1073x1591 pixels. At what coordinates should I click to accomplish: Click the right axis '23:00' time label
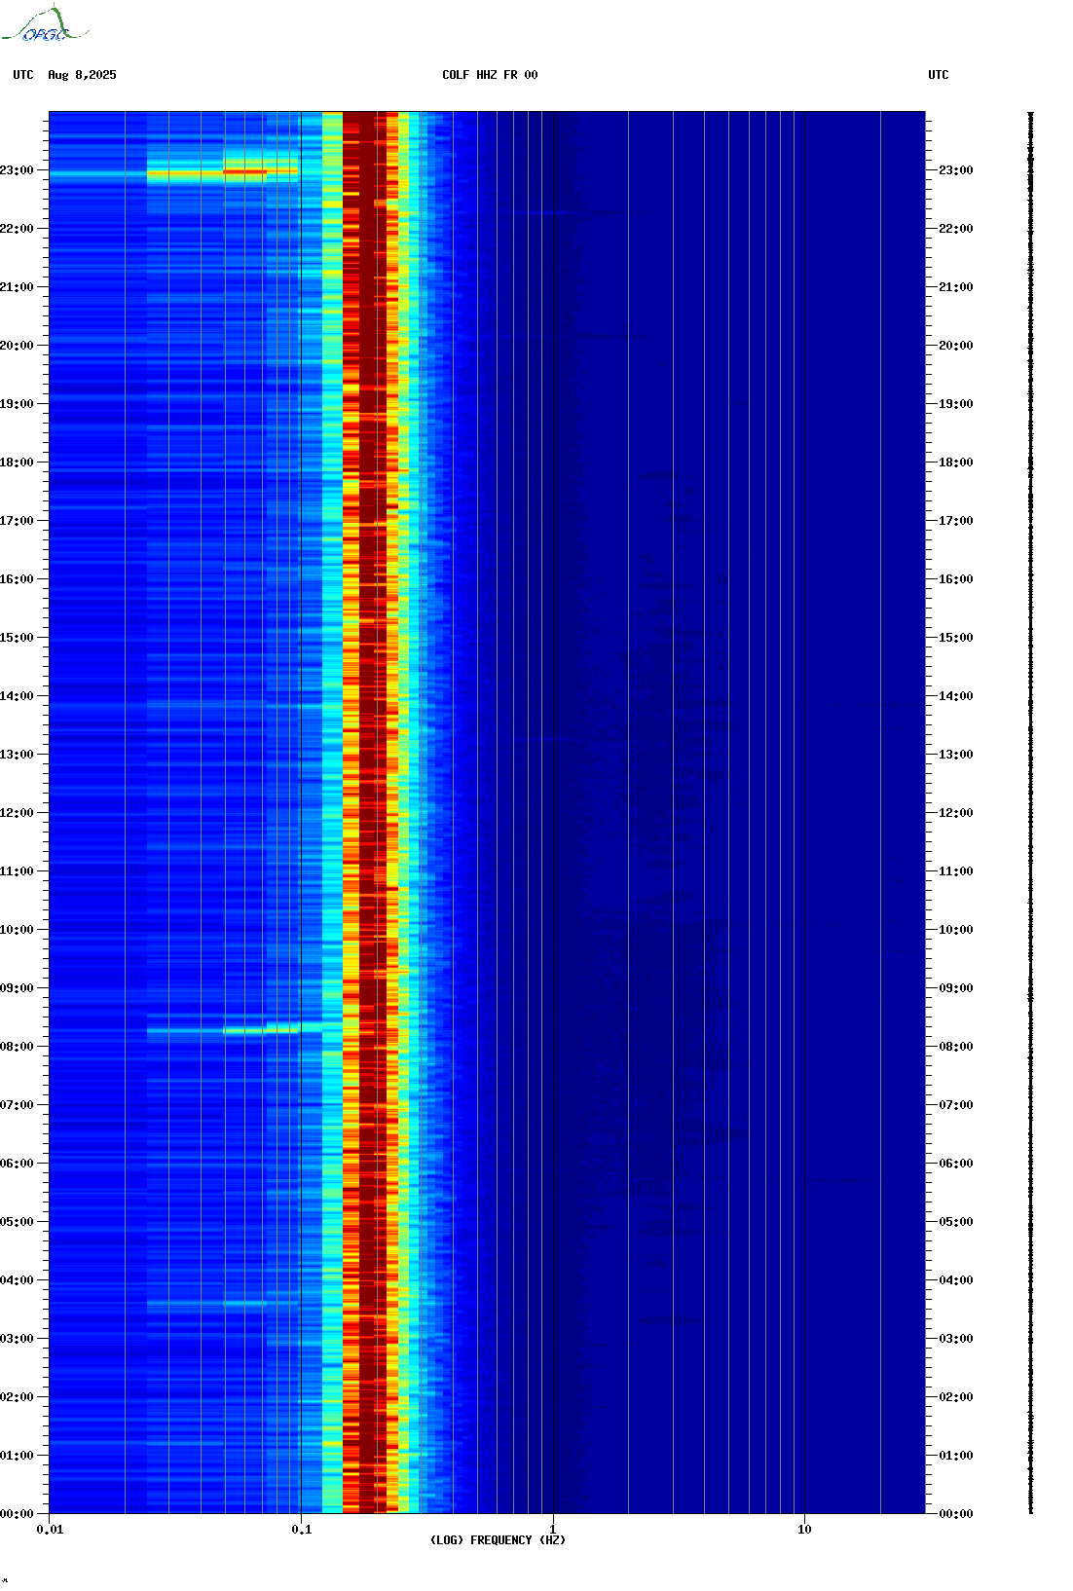click(956, 170)
